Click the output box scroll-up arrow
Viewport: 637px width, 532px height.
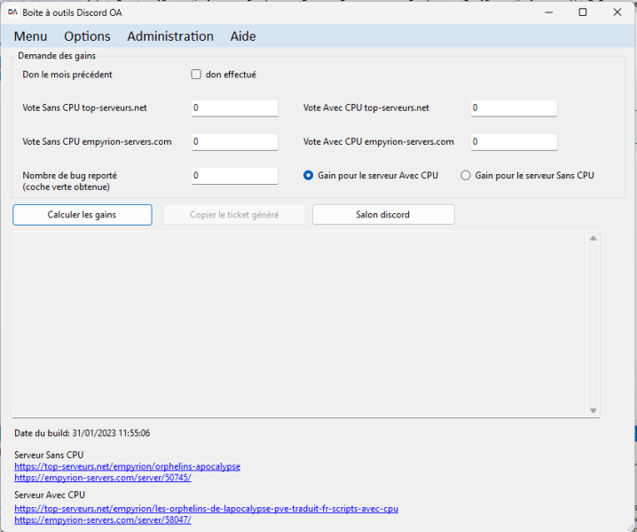coord(594,238)
